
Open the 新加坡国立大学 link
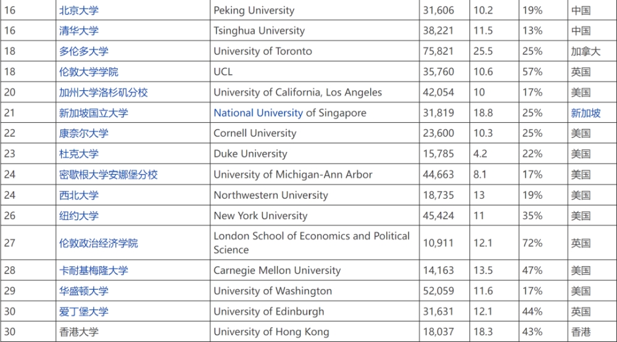pyautogui.click(x=94, y=113)
